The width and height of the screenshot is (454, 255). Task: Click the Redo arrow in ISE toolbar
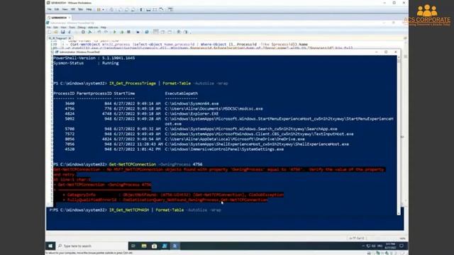pos(106,32)
